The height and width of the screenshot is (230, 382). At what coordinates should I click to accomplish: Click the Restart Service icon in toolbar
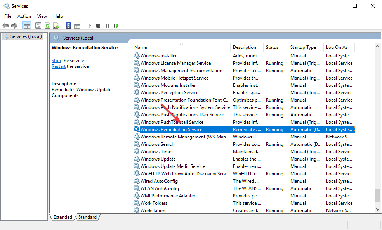(x=116, y=26)
